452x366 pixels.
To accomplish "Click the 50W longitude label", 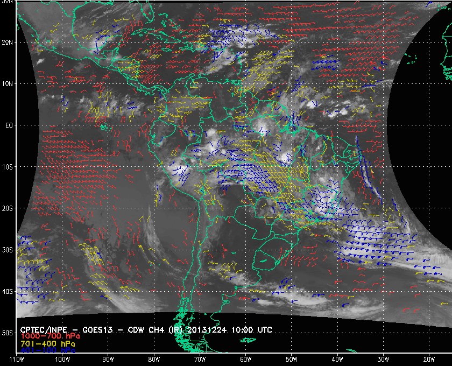I will (x=292, y=360).
